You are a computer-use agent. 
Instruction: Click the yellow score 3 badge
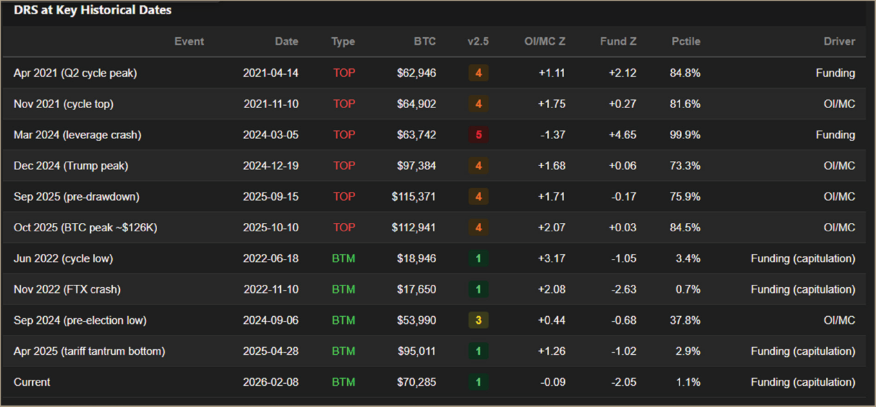(478, 320)
